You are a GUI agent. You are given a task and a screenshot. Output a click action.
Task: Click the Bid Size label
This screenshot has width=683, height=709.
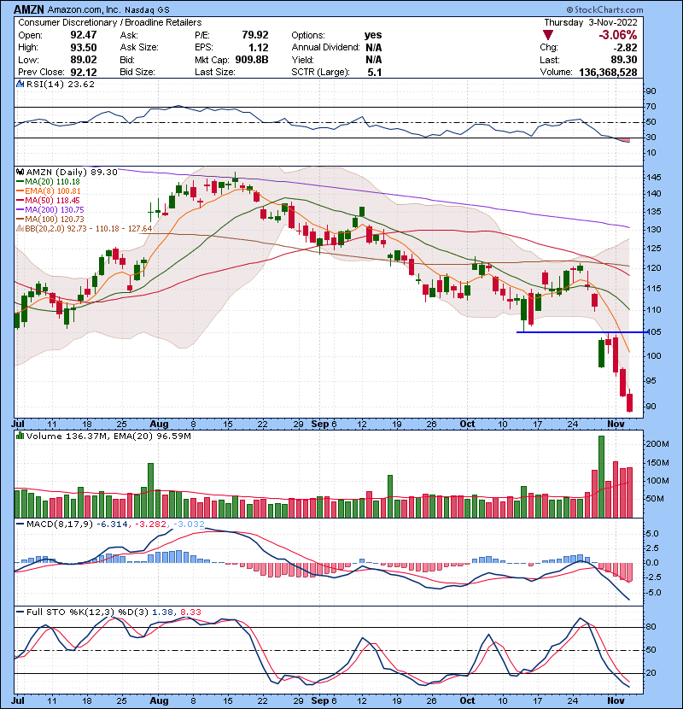click(137, 72)
